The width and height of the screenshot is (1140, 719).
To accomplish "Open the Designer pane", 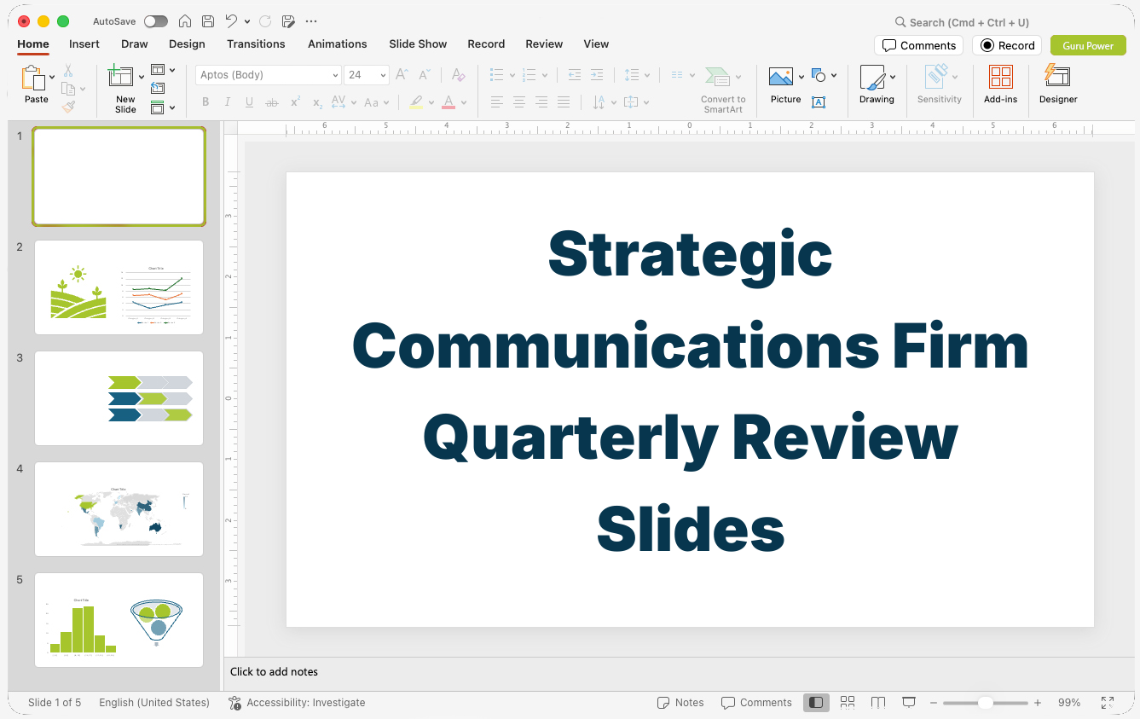I will pyautogui.click(x=1058, y=84).
